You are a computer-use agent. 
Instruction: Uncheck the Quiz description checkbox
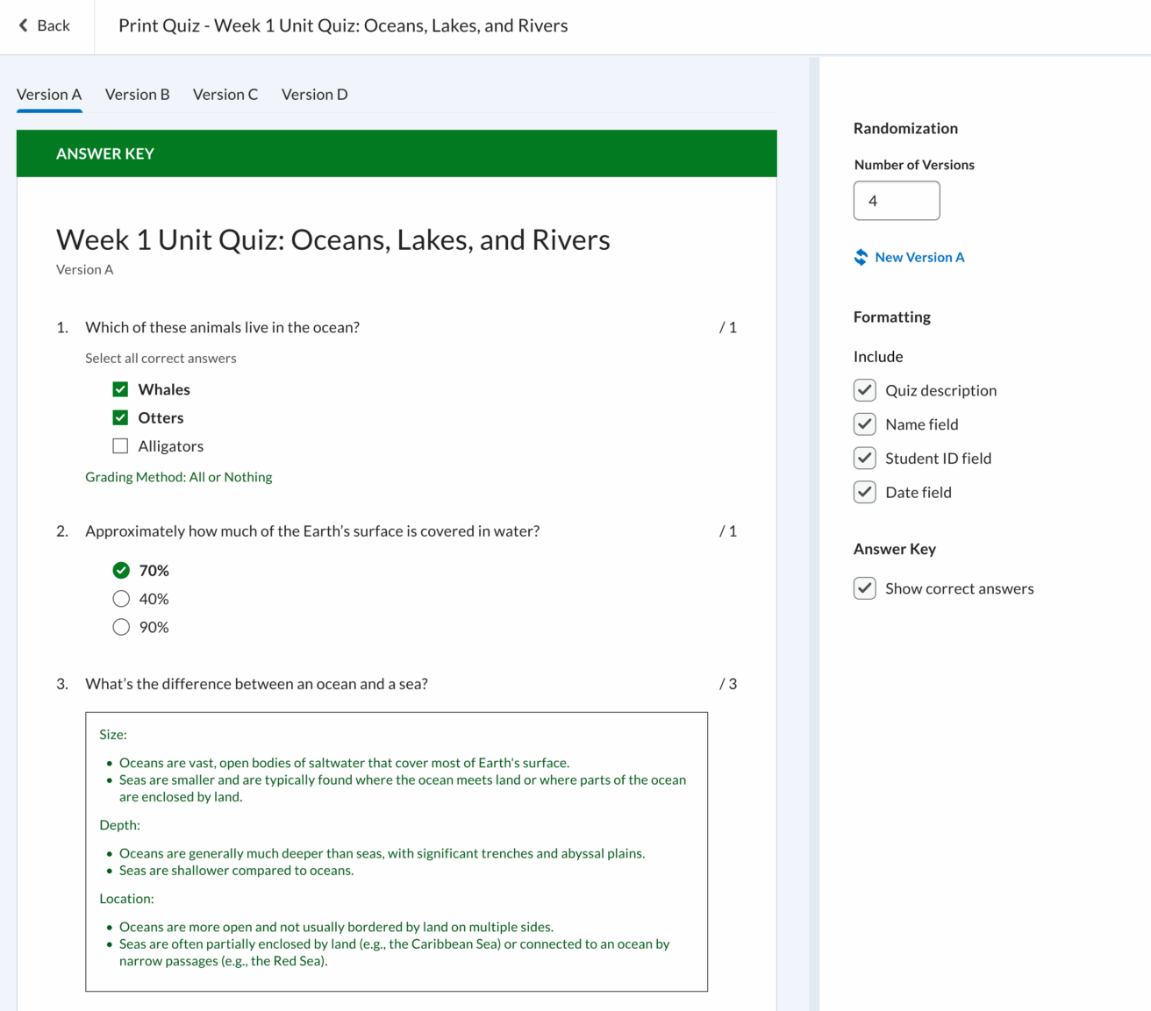[x=864, y=390]
